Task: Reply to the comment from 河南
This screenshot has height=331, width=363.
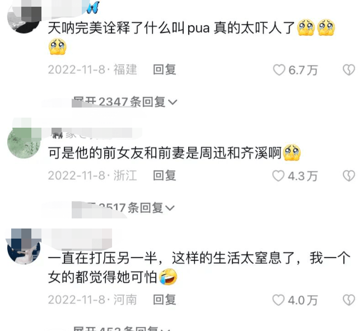Action: click(165, 300)
